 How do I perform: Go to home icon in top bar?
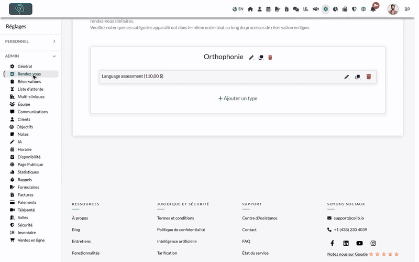pos(250,9)
